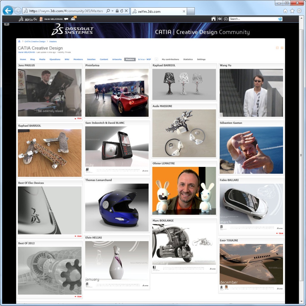Click the browser forward arrow

pos(18,11)
